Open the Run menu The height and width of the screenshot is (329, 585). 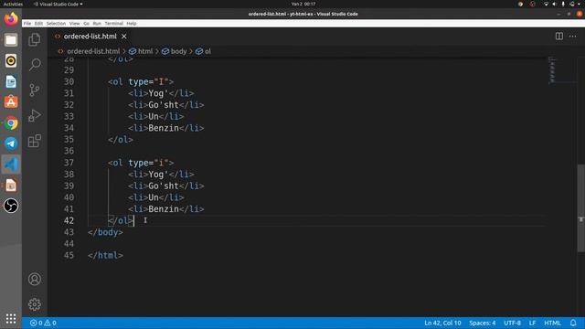[x=97, y=23]
